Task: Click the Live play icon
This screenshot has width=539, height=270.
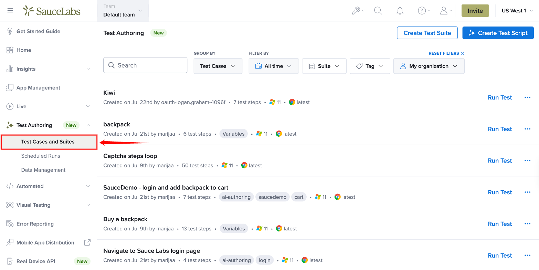Action: pos(10,106)
